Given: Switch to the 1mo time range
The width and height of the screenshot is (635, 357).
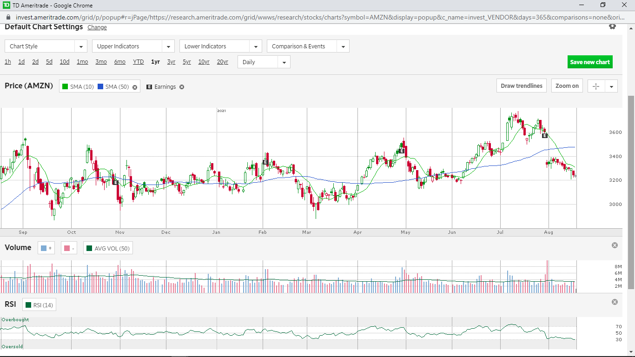Looking at the screenshot, I should pos(82,62).
